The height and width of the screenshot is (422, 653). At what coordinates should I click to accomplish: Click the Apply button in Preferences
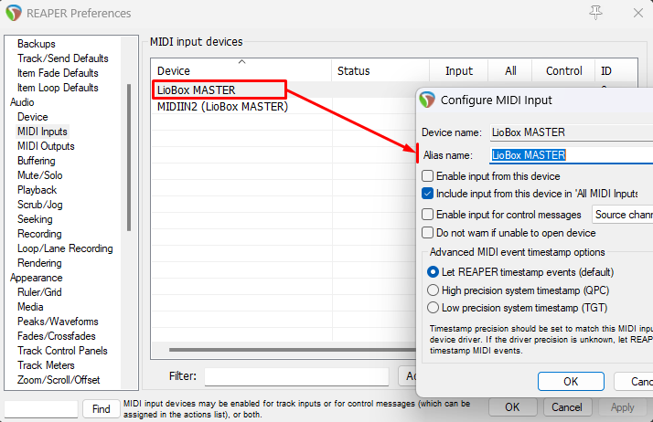[622, 407]
